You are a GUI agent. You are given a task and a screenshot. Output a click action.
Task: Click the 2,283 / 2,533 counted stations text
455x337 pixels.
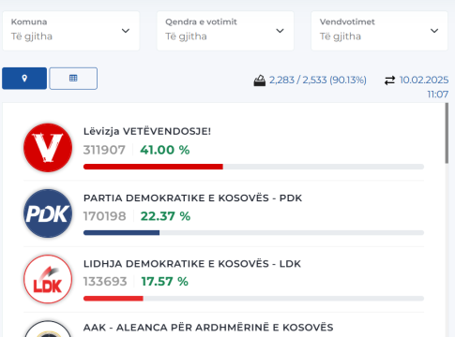pyautogui.click(x=318, y=81)
